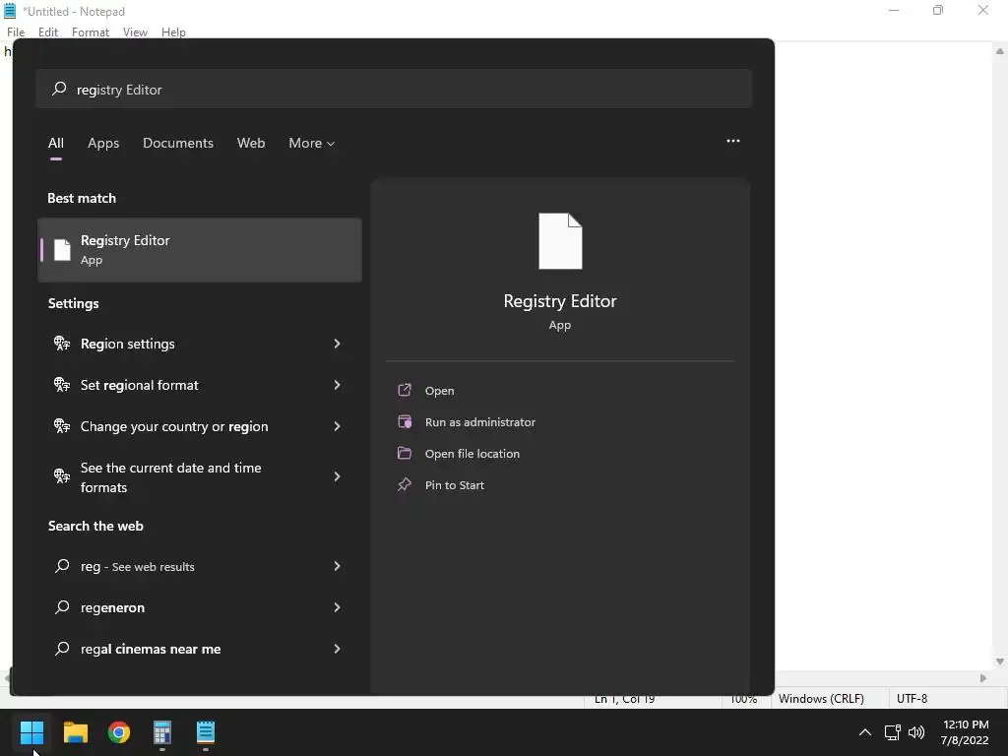The height and width of the screenshot is (756, 1008).
Task: Click the Open file location folder icon
Action: [x=405, y=453]
